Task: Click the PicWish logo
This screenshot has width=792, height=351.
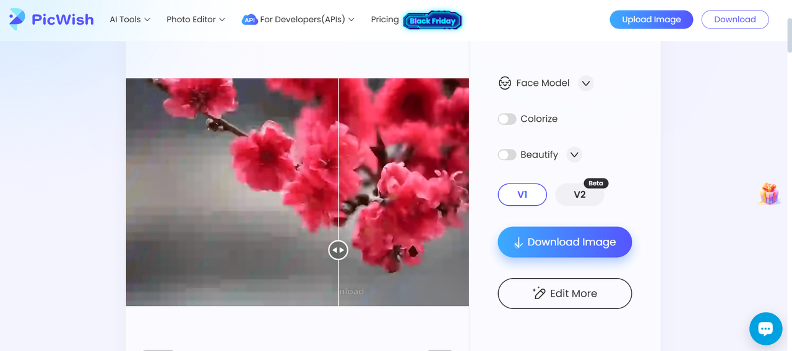Action: (x=51, y=19)
